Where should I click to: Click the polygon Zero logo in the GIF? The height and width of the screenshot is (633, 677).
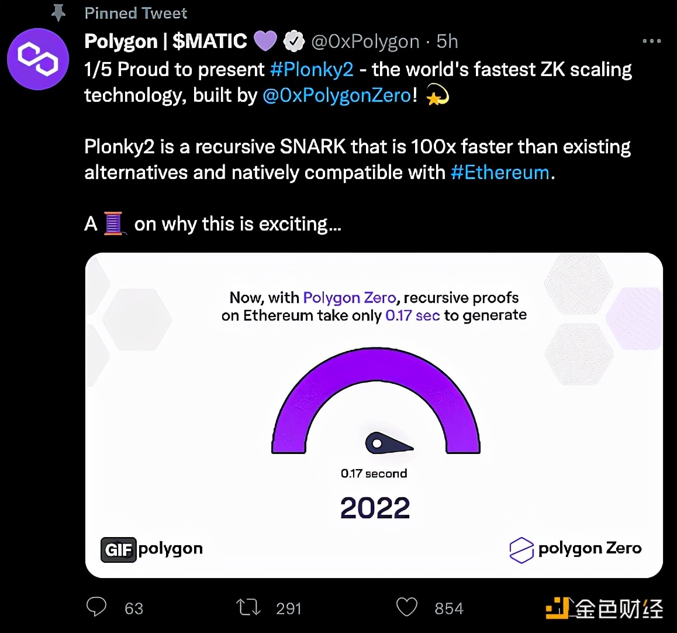(x=575, y=549)
